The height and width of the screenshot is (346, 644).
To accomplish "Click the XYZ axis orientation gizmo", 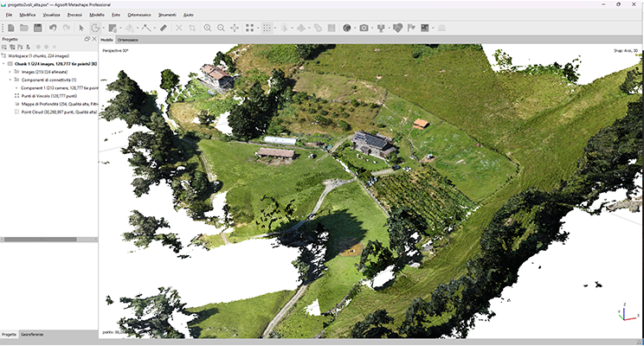I will [628, 313].
